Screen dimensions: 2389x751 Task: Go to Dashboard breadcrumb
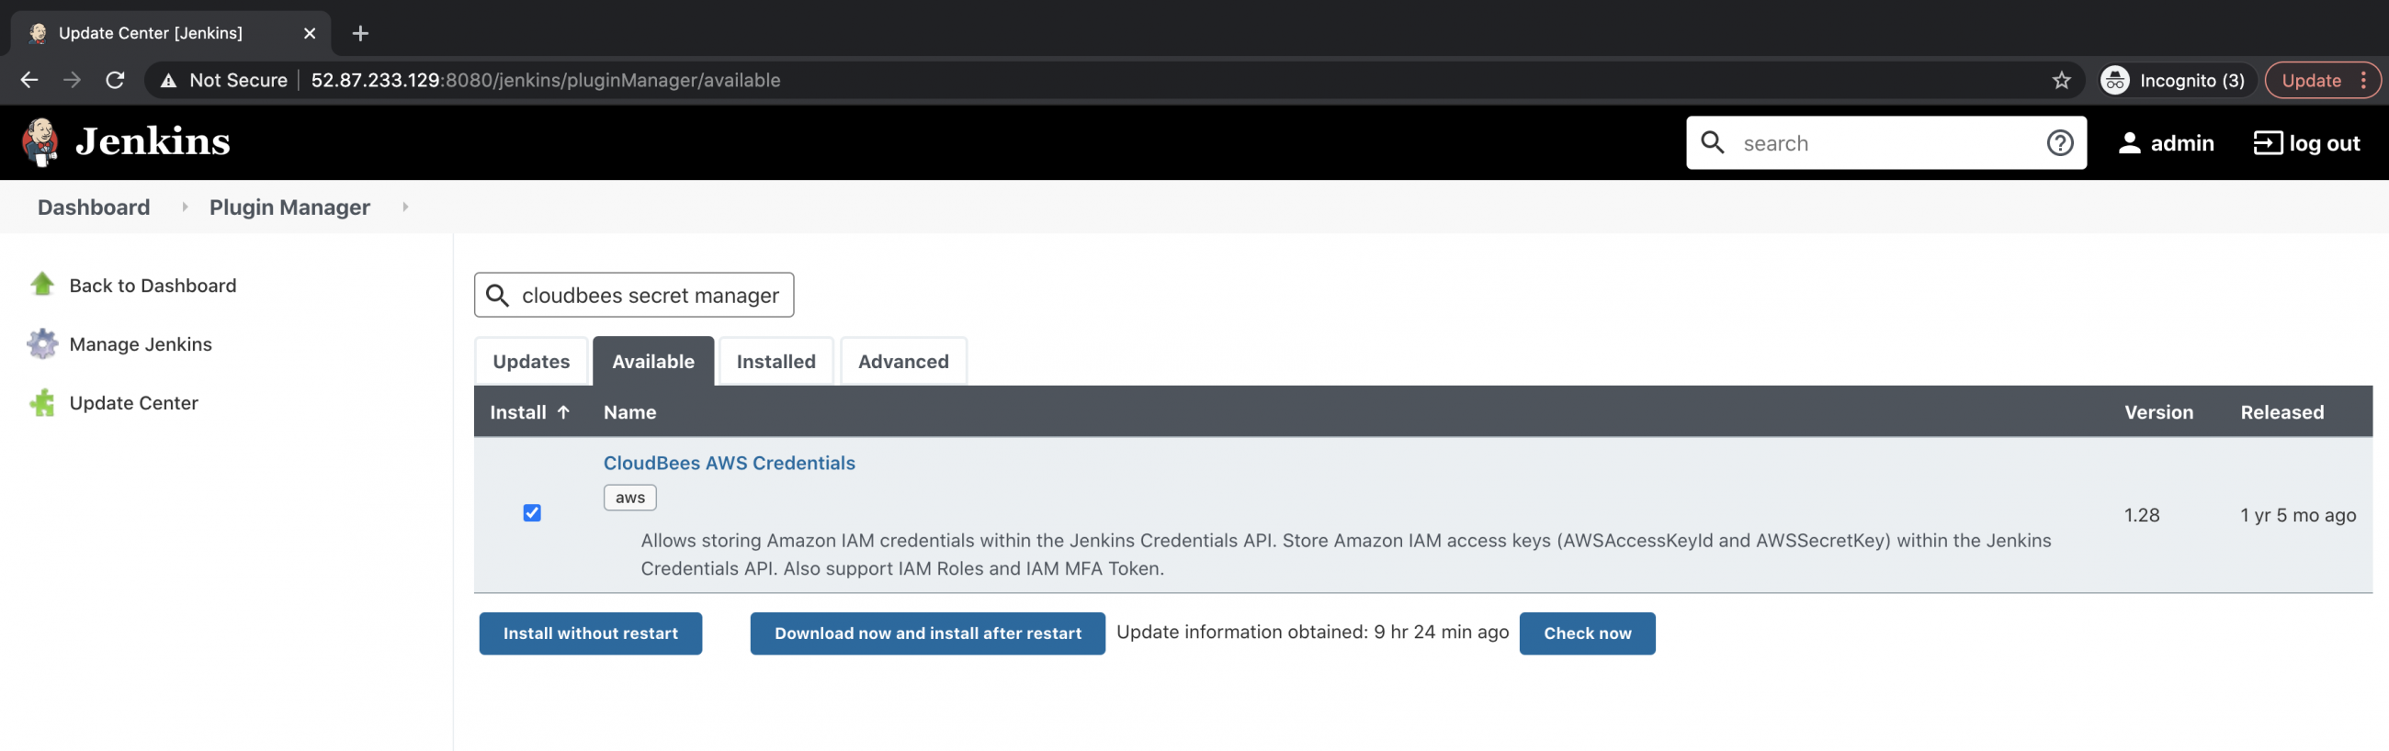pos(94,207)
